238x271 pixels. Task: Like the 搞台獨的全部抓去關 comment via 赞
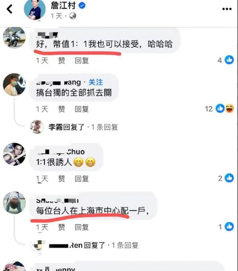61,109
